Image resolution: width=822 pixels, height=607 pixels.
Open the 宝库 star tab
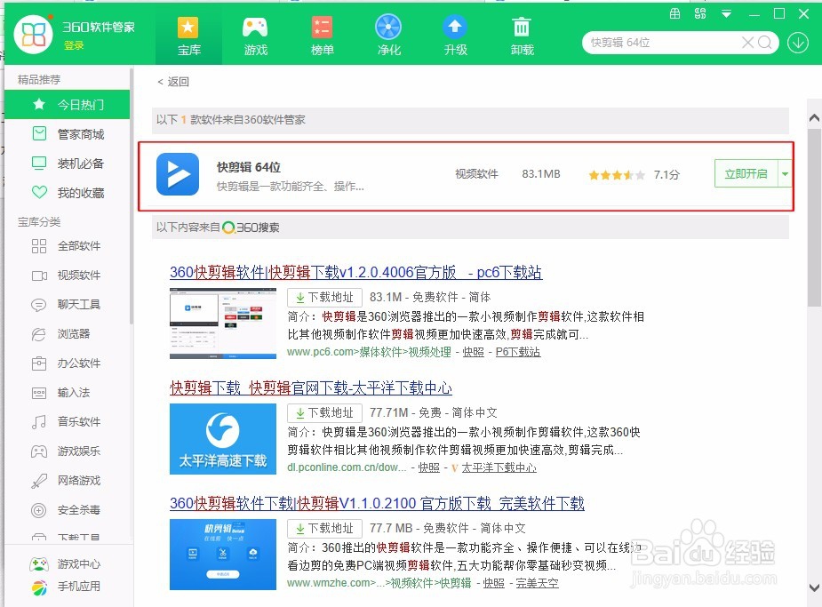coord(188,36)
